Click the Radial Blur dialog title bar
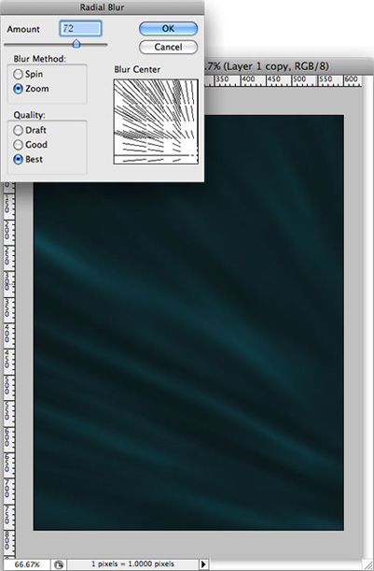Screen dimensions: 374x571 [103, 7]
